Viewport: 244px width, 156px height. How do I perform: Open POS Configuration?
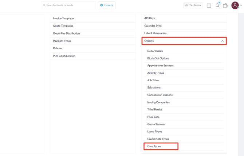click(x=64, y=56)
